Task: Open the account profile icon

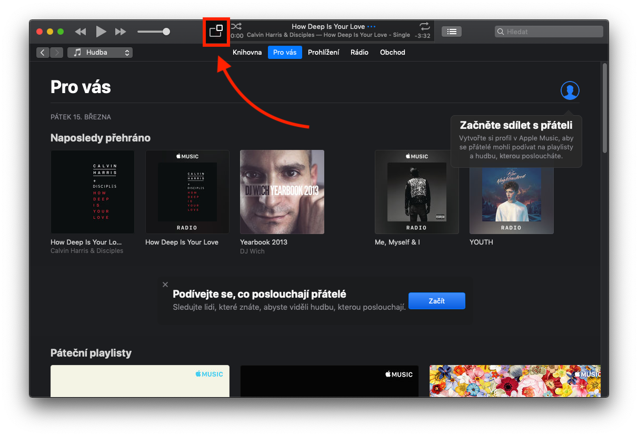Action: (570, 90)
